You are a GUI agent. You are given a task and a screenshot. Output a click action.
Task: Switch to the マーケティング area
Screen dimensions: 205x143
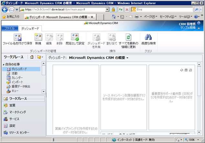[x=24, y=112]
